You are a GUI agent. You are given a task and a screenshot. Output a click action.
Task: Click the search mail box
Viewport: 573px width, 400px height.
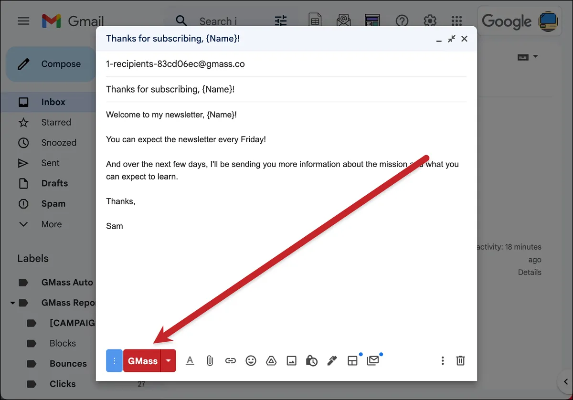point(218,21)
